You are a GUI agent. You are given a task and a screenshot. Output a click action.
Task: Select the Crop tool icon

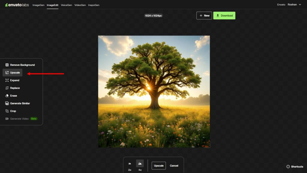7,111
